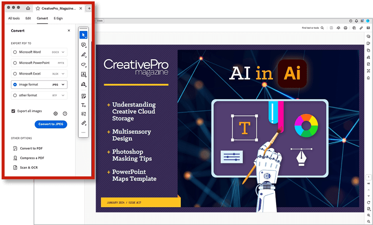Click the cloud upload icon
373x225 pixels.
pos(338,28)
